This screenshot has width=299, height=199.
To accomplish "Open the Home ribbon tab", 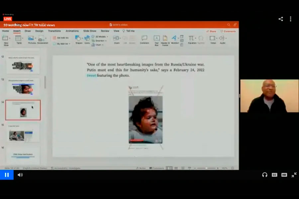I will [5, 31].
